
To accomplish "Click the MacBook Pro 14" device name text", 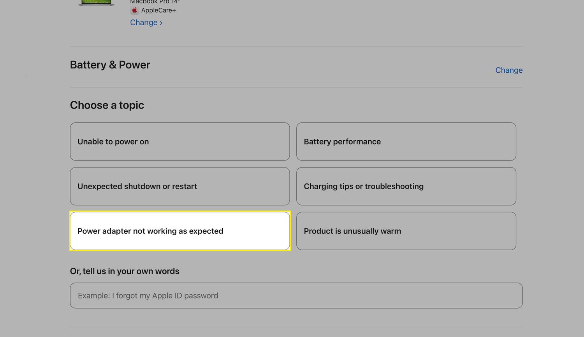I will click(x=155, y=2).
